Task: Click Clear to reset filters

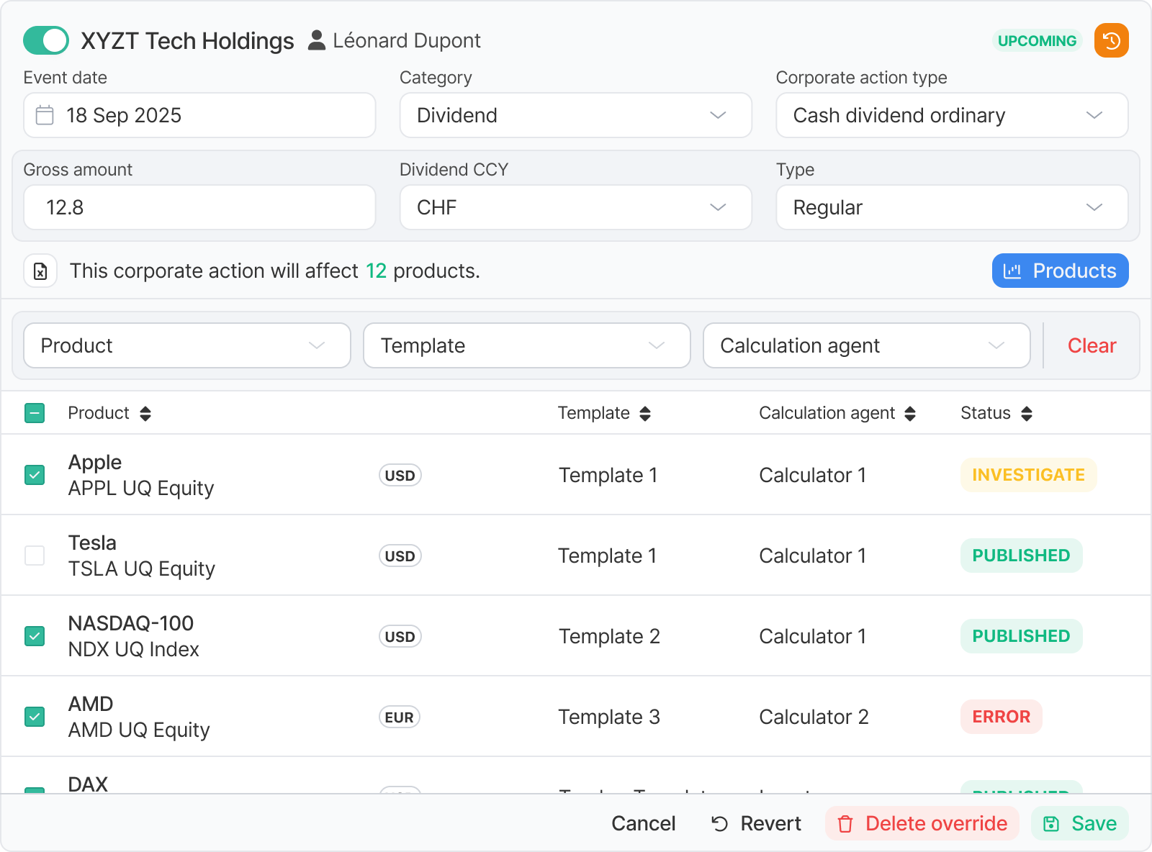Action: pyautogui.click(x=1092, y=345)
